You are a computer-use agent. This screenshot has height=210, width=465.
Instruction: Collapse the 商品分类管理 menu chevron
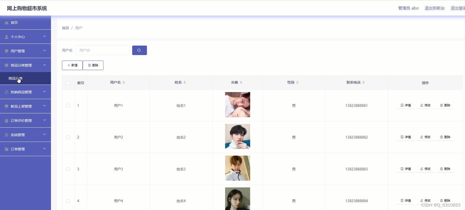44,65
